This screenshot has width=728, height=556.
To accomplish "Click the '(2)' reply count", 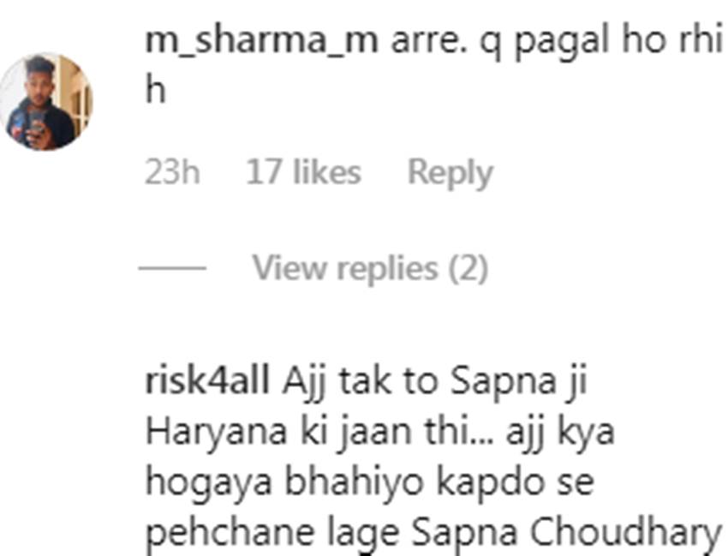I will (x=468, y=269).
